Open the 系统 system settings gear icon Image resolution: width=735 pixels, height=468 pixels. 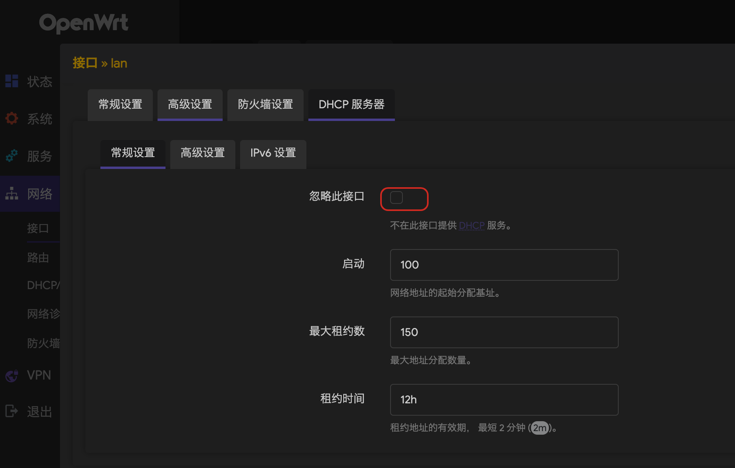[12, 118]
